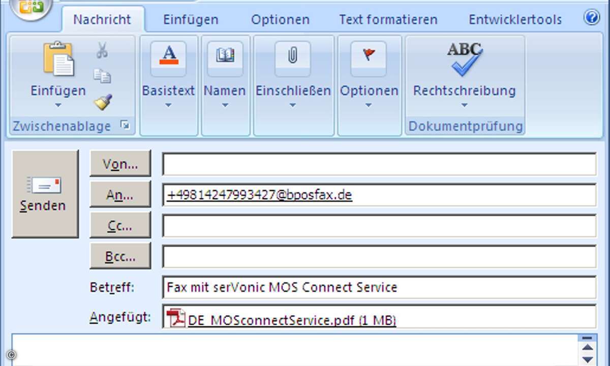Copy using the two-pages icon
The height and width of the screenshot is (366, 610).
(x=102, y=76)
